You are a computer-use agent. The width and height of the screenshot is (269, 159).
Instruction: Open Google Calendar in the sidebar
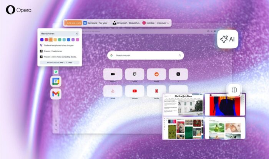(56, 81)
